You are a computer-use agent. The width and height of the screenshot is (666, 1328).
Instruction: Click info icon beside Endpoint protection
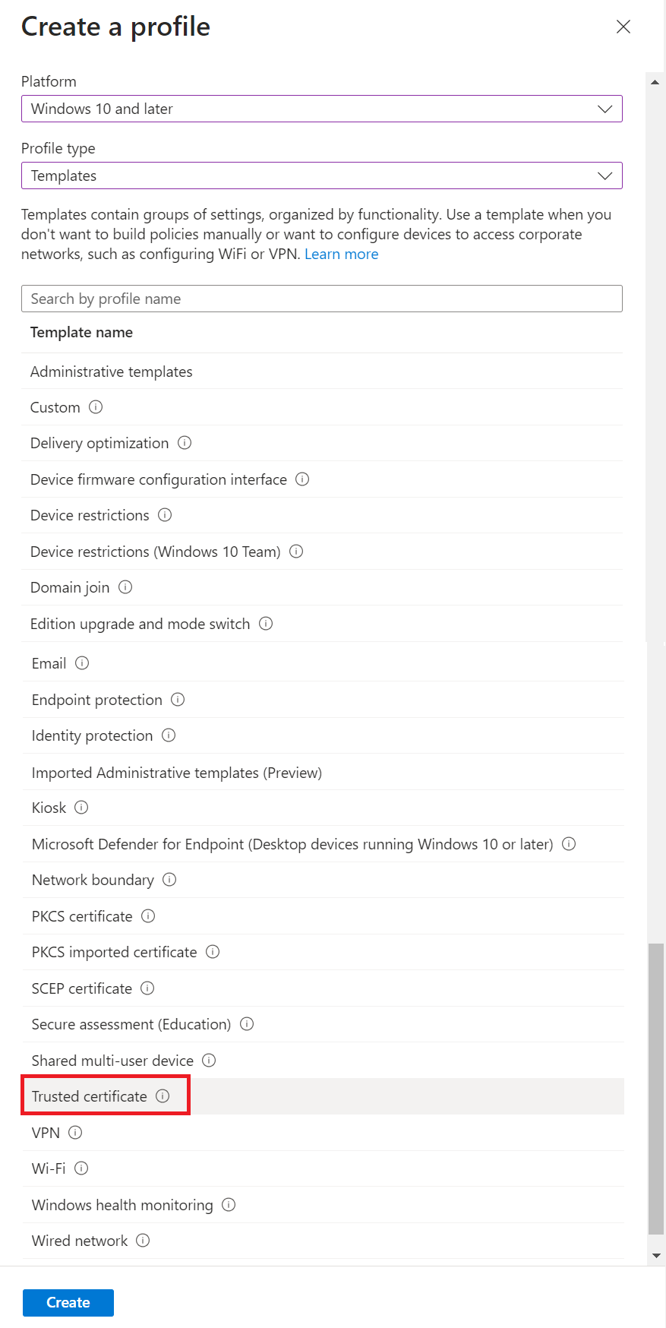tap(178, 700)
